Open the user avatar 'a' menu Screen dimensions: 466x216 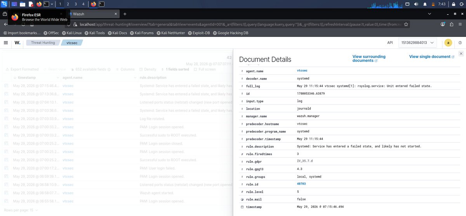pos(448,43)
